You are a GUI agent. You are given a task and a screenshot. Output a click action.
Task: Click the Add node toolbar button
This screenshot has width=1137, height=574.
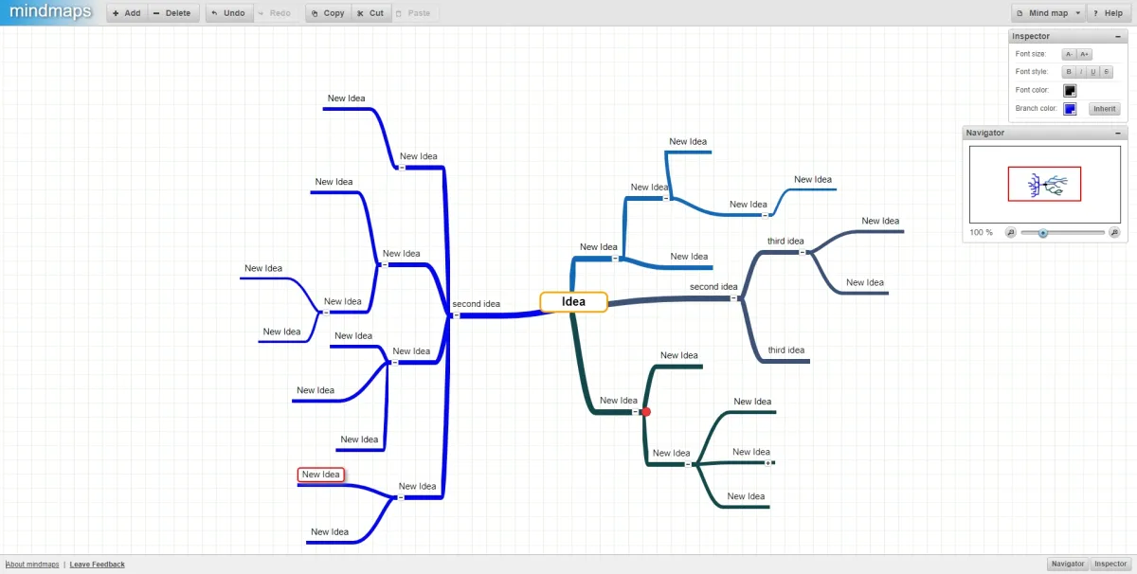coord(127,13)
